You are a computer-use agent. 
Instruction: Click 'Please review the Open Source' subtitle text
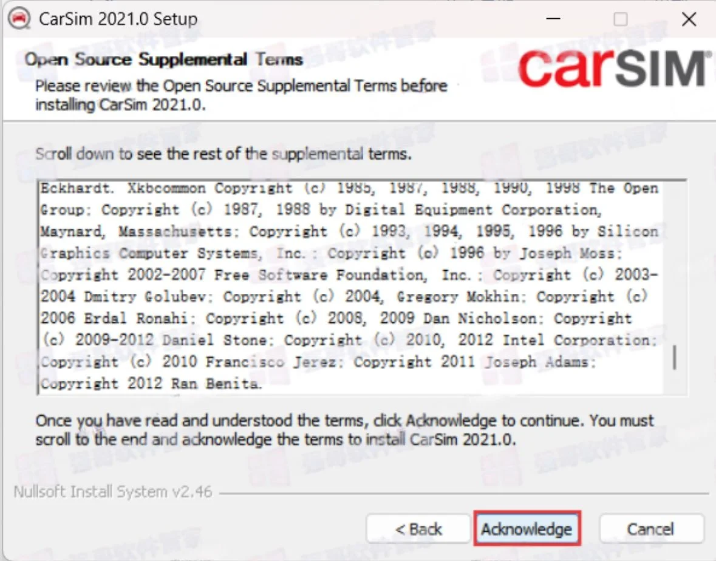click(242, 95)
